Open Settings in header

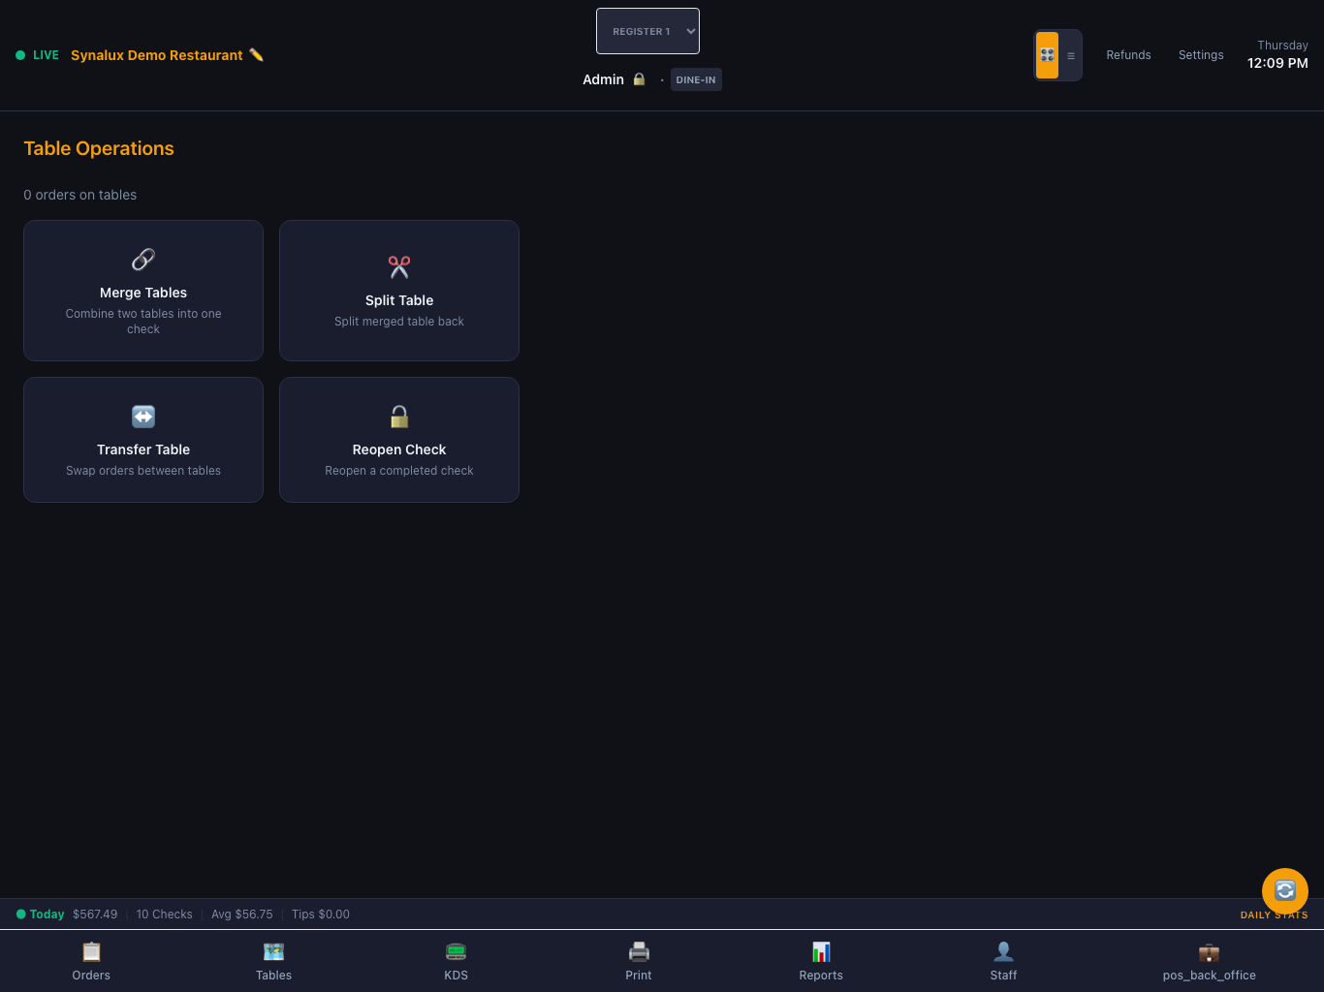(1201, 55)
